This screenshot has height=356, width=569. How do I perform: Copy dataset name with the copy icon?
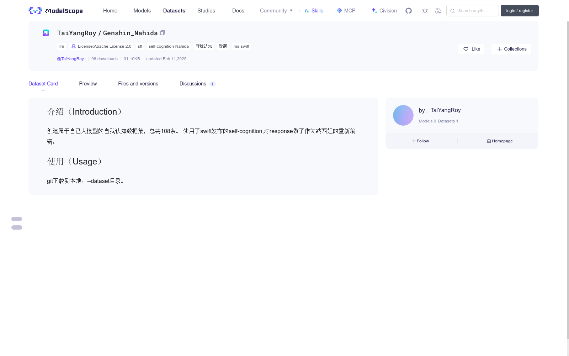tap(163, 33)
